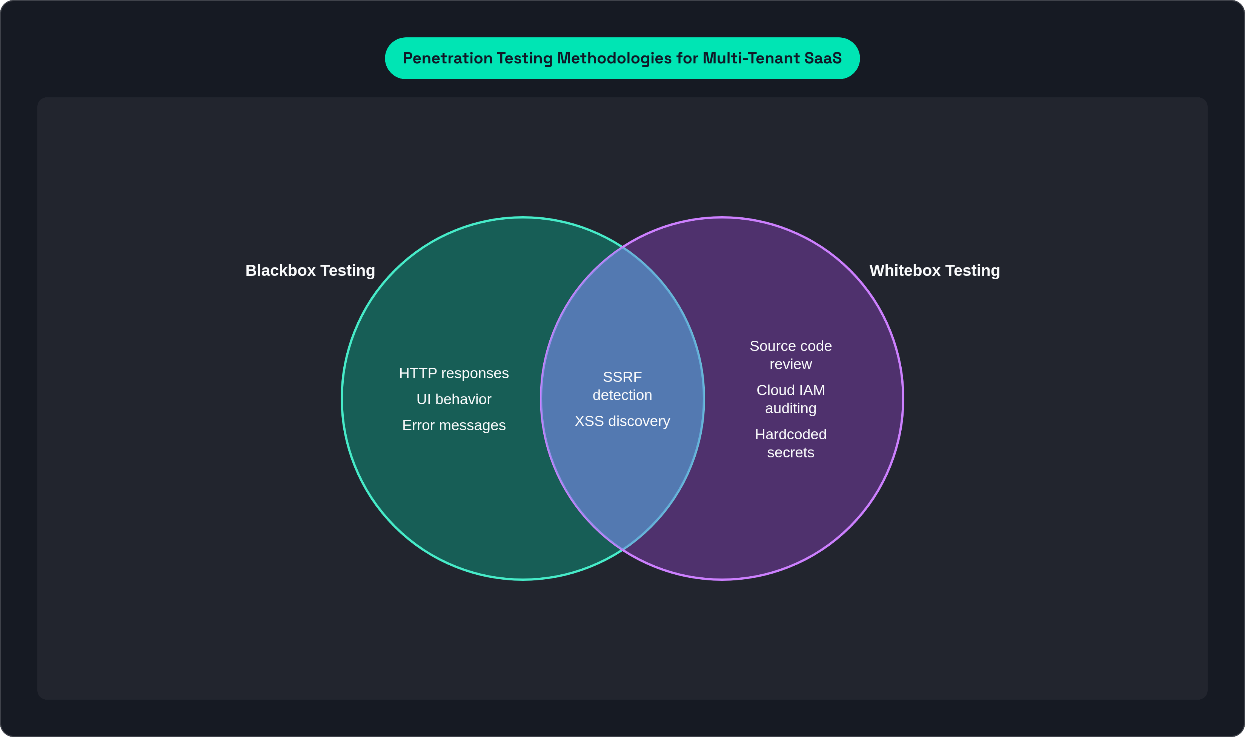The image size is (1245, 737).
Task: Select "SSRF detection" in the overlap region
Action: 622,386
